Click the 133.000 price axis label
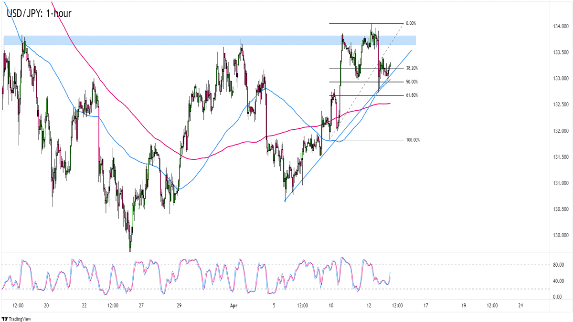 (x=561, y=79)
